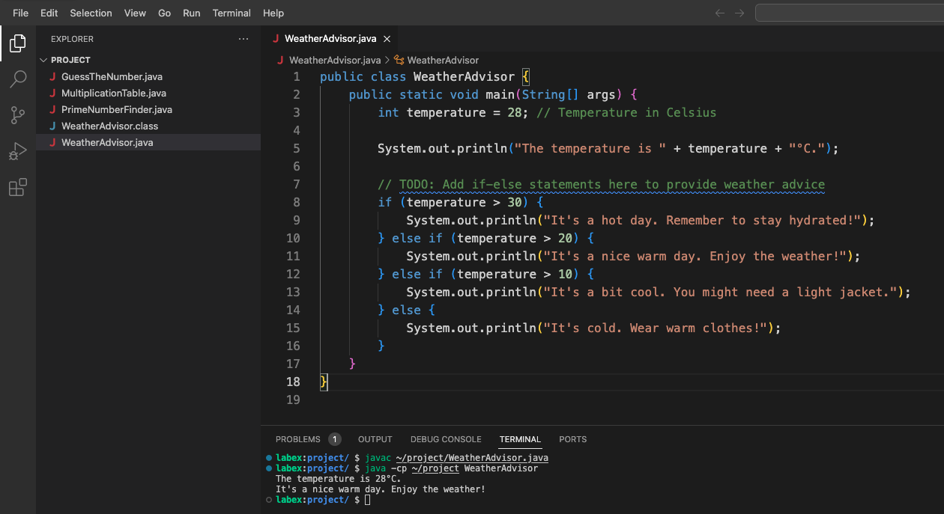Collapse the PROJECT folder in Explorer
This screenshot has width=944, height=514.
click(x=43, y=59)
